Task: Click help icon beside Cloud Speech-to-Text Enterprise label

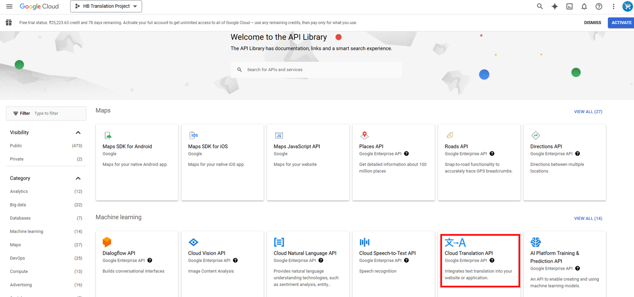Action: [x=407, y=261]
